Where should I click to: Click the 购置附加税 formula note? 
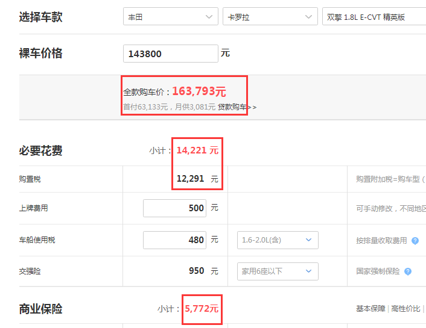pyautogui.click(x=391, y=179)
